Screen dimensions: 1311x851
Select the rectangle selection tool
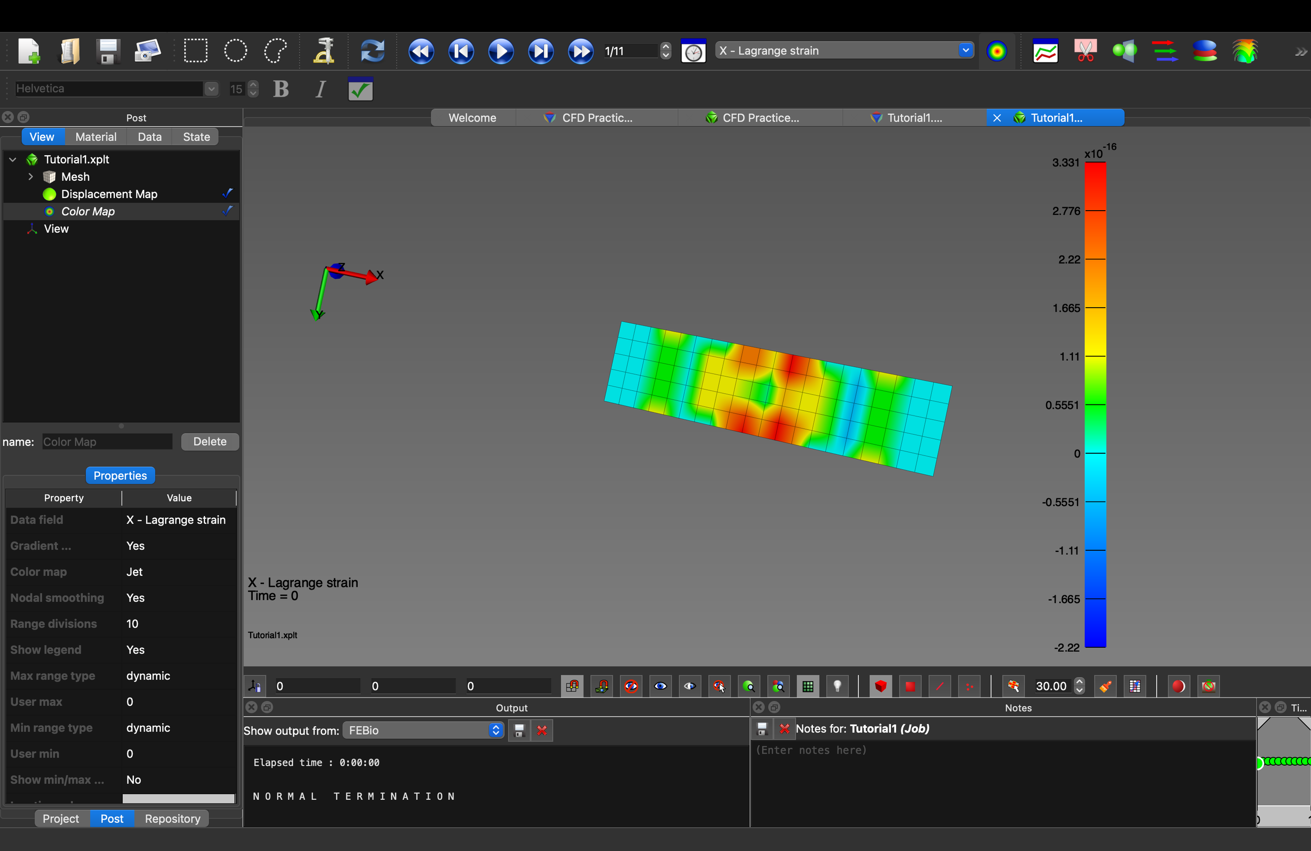click(x=195, y=51)
